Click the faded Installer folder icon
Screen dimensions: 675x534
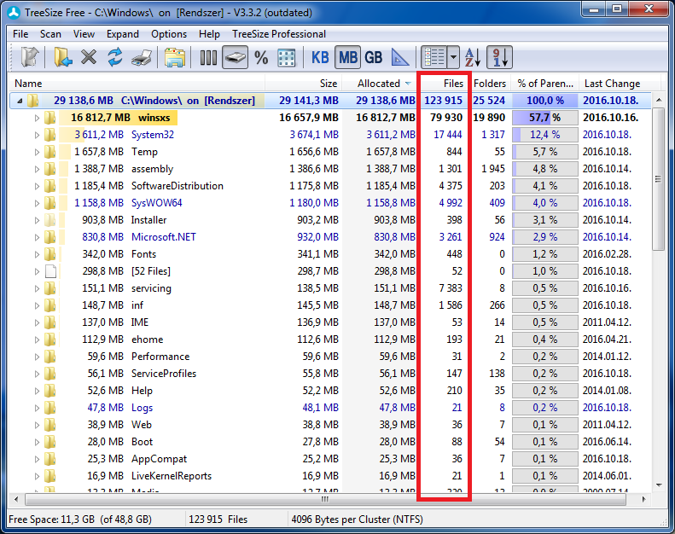[x=50, y=220]
